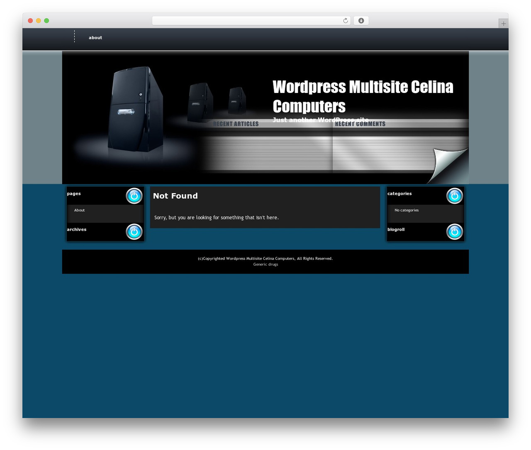Click the blogroll sidebar heading
531x450 pixels.
(x=396, y=230)
